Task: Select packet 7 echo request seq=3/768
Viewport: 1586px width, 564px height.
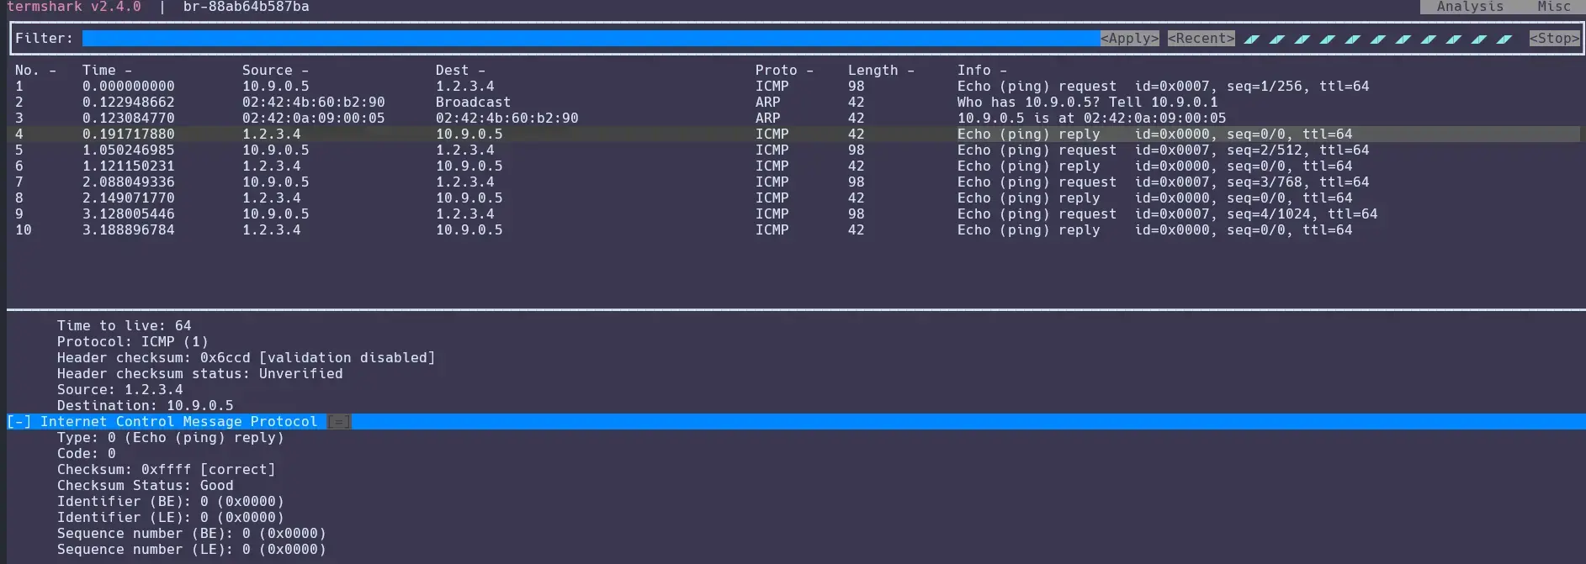Action: coord(793,182)
